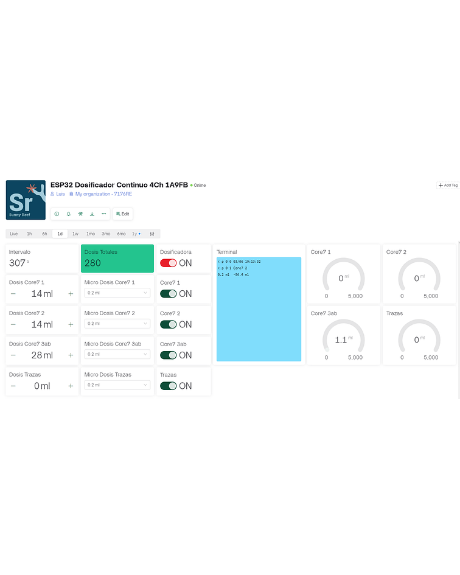Click the Add Tag button
The height and width of the screenshot is (575, 460).
coord(448,185)
